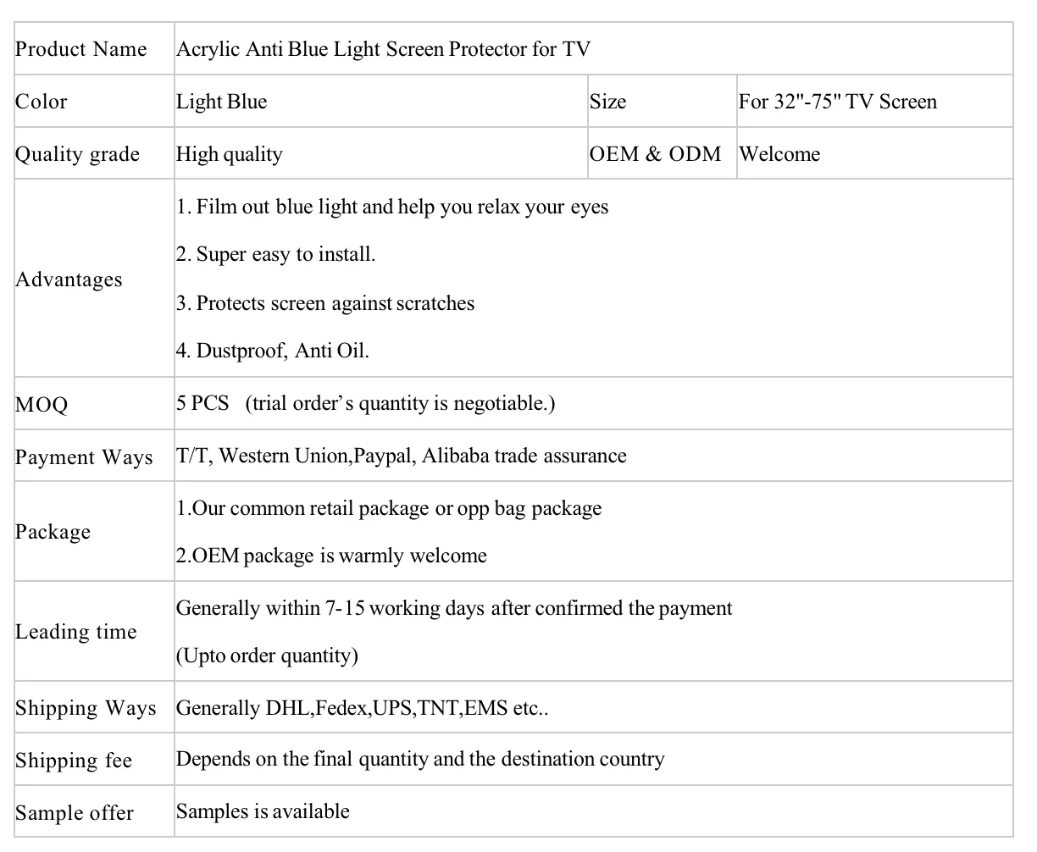The image size is (1037, 852).
Task: Click the Advantages row label
Action: [69, 280]
